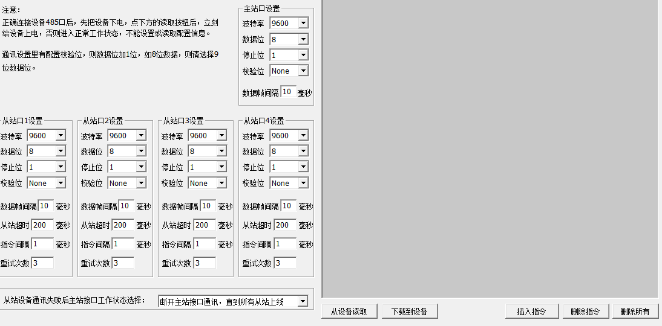The image size is (662, 326).
Task: Click the 从设备读取 button
Action: click(349, 312)
